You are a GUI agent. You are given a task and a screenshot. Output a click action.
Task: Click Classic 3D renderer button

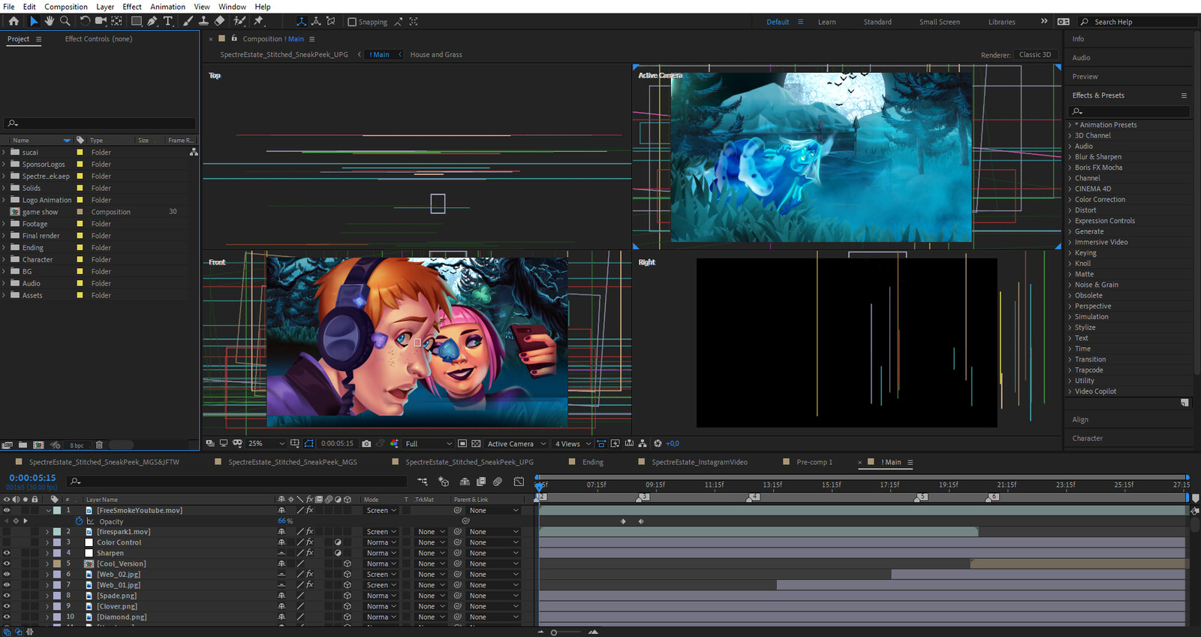coord(1035,55)
